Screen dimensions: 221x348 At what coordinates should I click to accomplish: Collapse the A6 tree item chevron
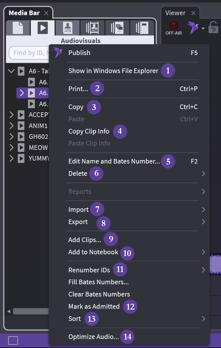coord(11,71)
